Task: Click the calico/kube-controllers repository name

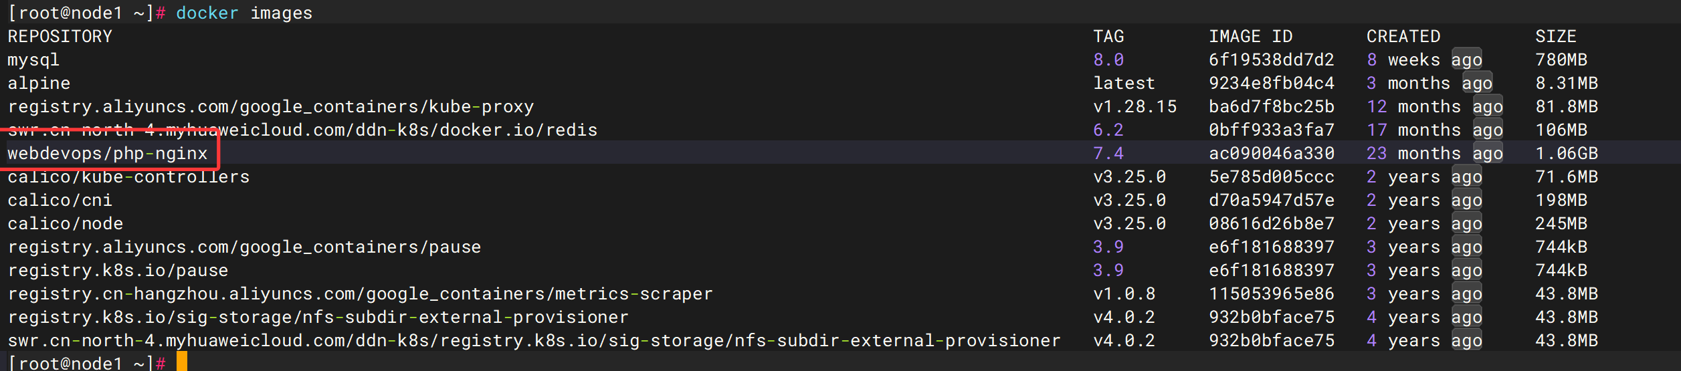Action: tap(128, 177)
